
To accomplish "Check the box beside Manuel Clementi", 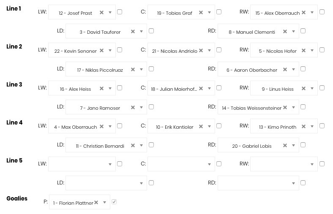I will (x=303, y=31).
